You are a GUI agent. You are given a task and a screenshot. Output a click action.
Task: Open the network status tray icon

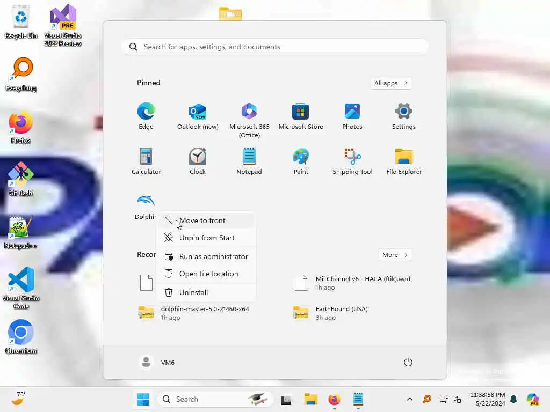(x=444, y=399)
